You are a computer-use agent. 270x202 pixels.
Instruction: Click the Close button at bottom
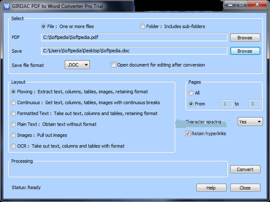click(x=245, y=187)
